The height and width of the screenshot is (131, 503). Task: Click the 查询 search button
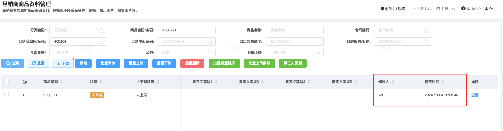click(x=13, y=63)
